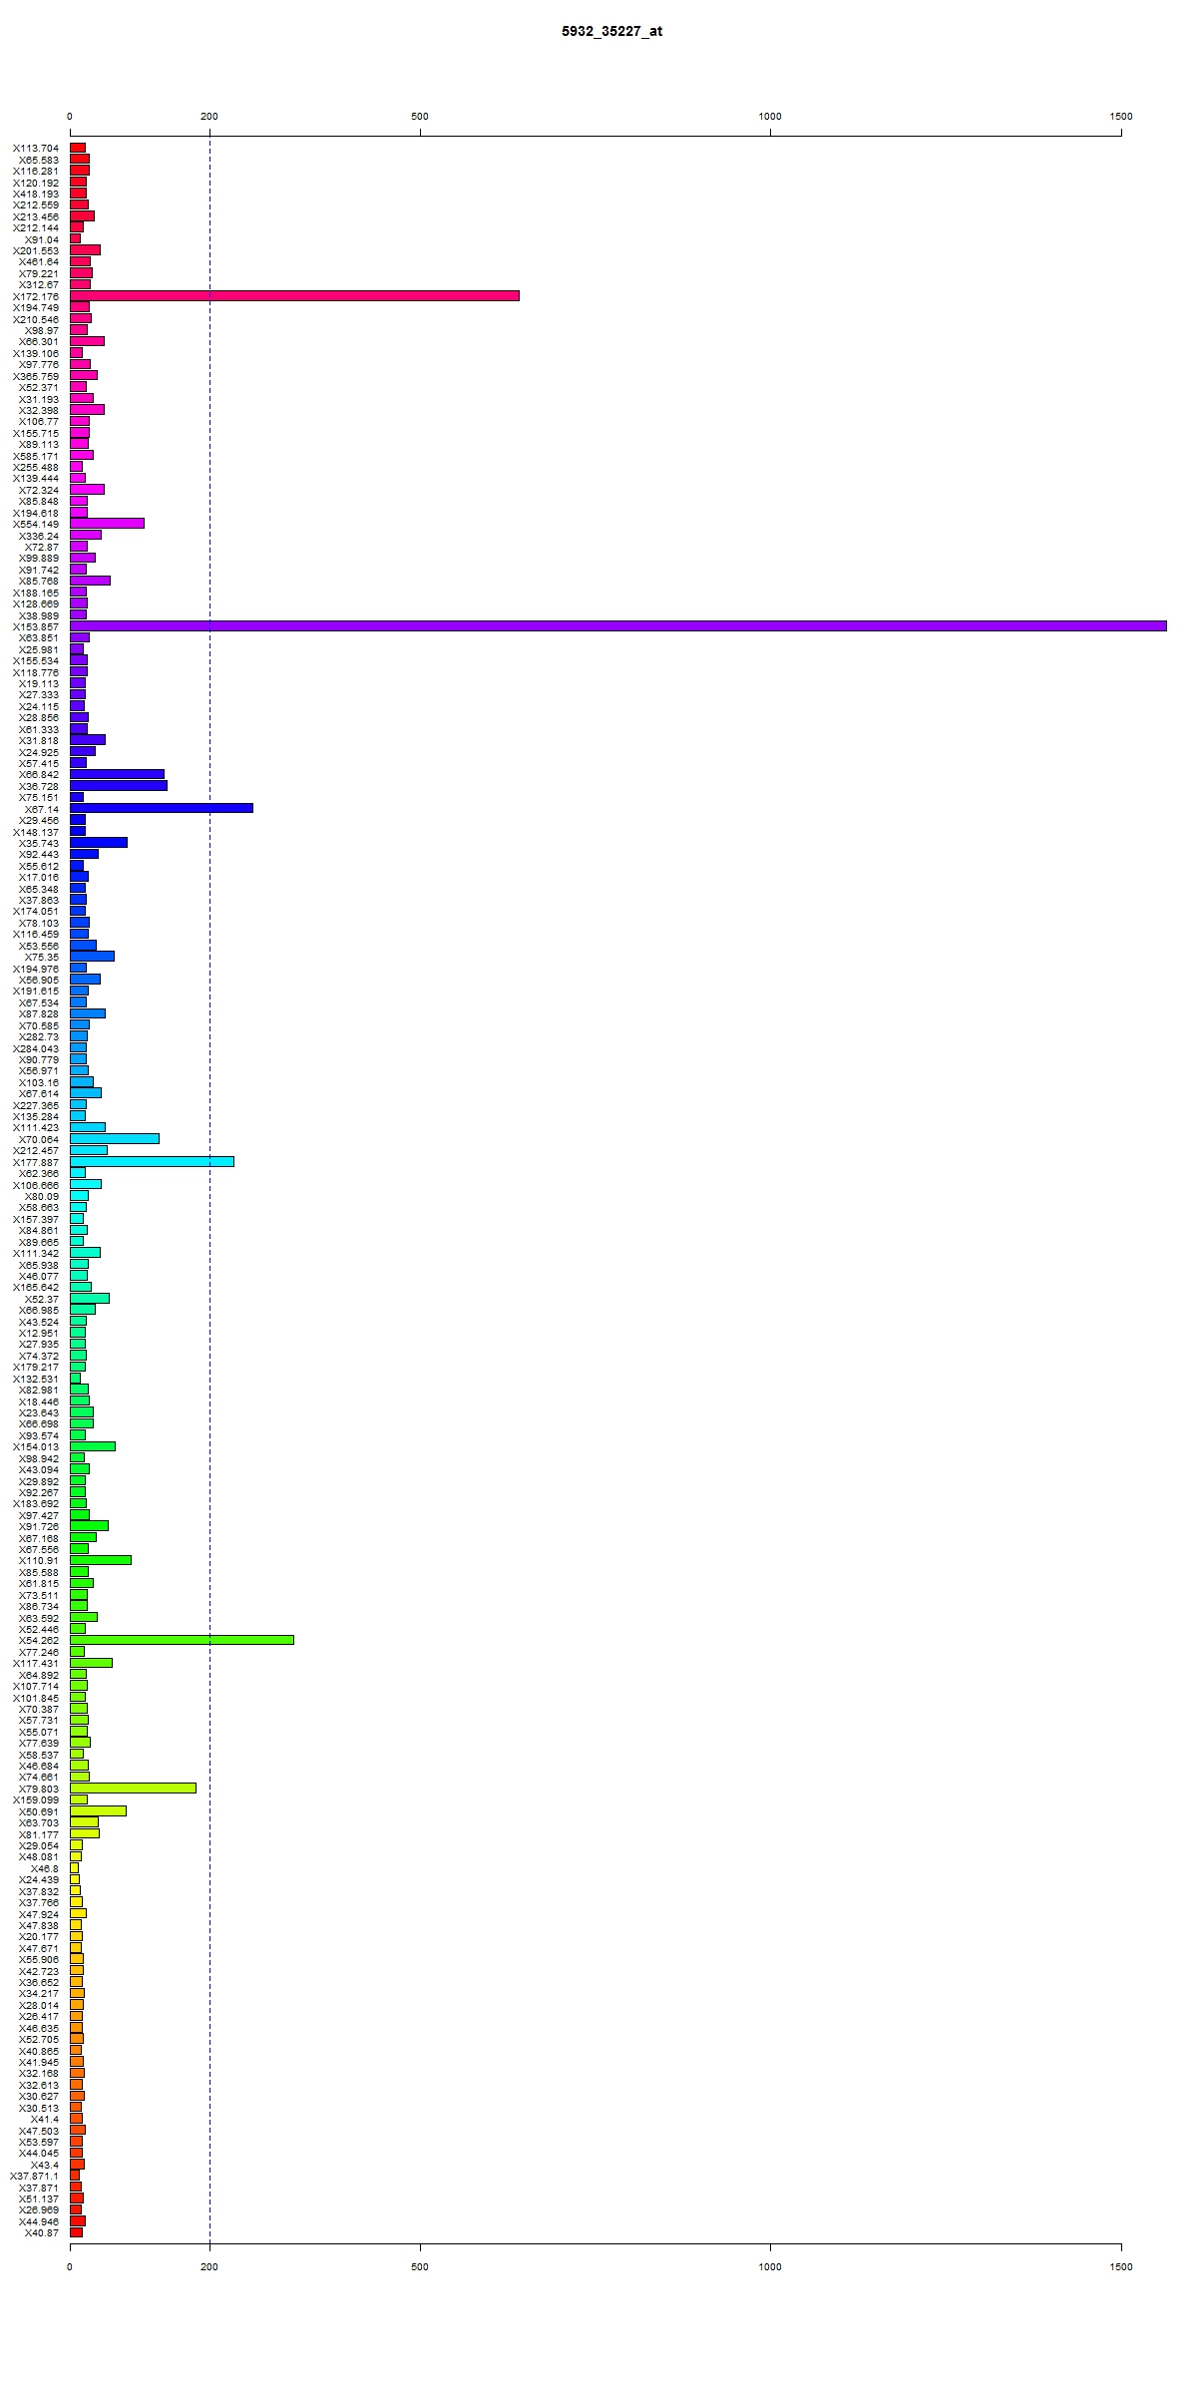Click the row label X165.642
This screenshot has width=1197, height=2394.
36,1287
